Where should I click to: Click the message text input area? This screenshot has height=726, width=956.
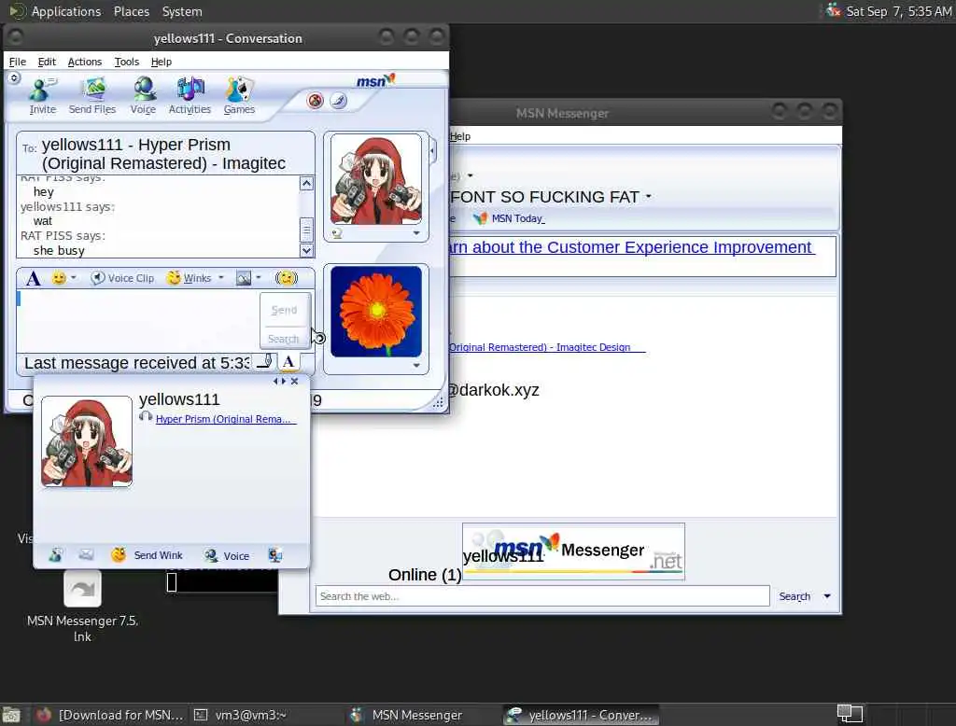tap(138, 319)
